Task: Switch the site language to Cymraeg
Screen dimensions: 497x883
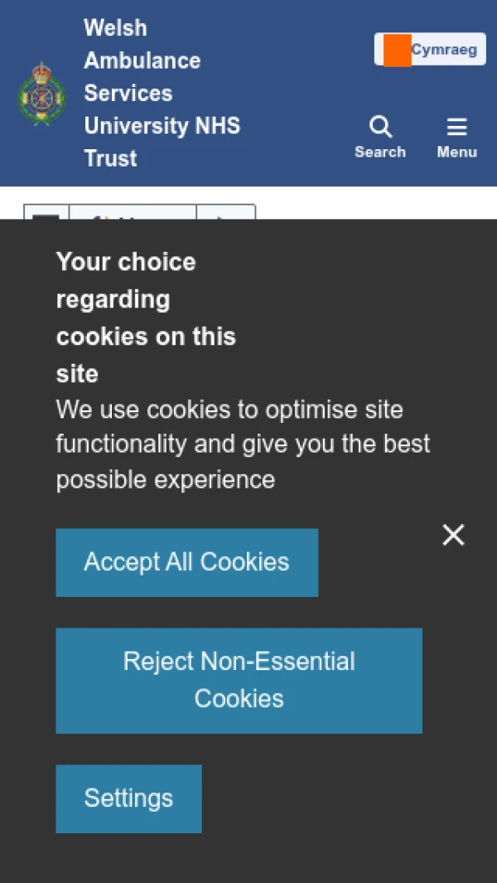Action: 443,50
